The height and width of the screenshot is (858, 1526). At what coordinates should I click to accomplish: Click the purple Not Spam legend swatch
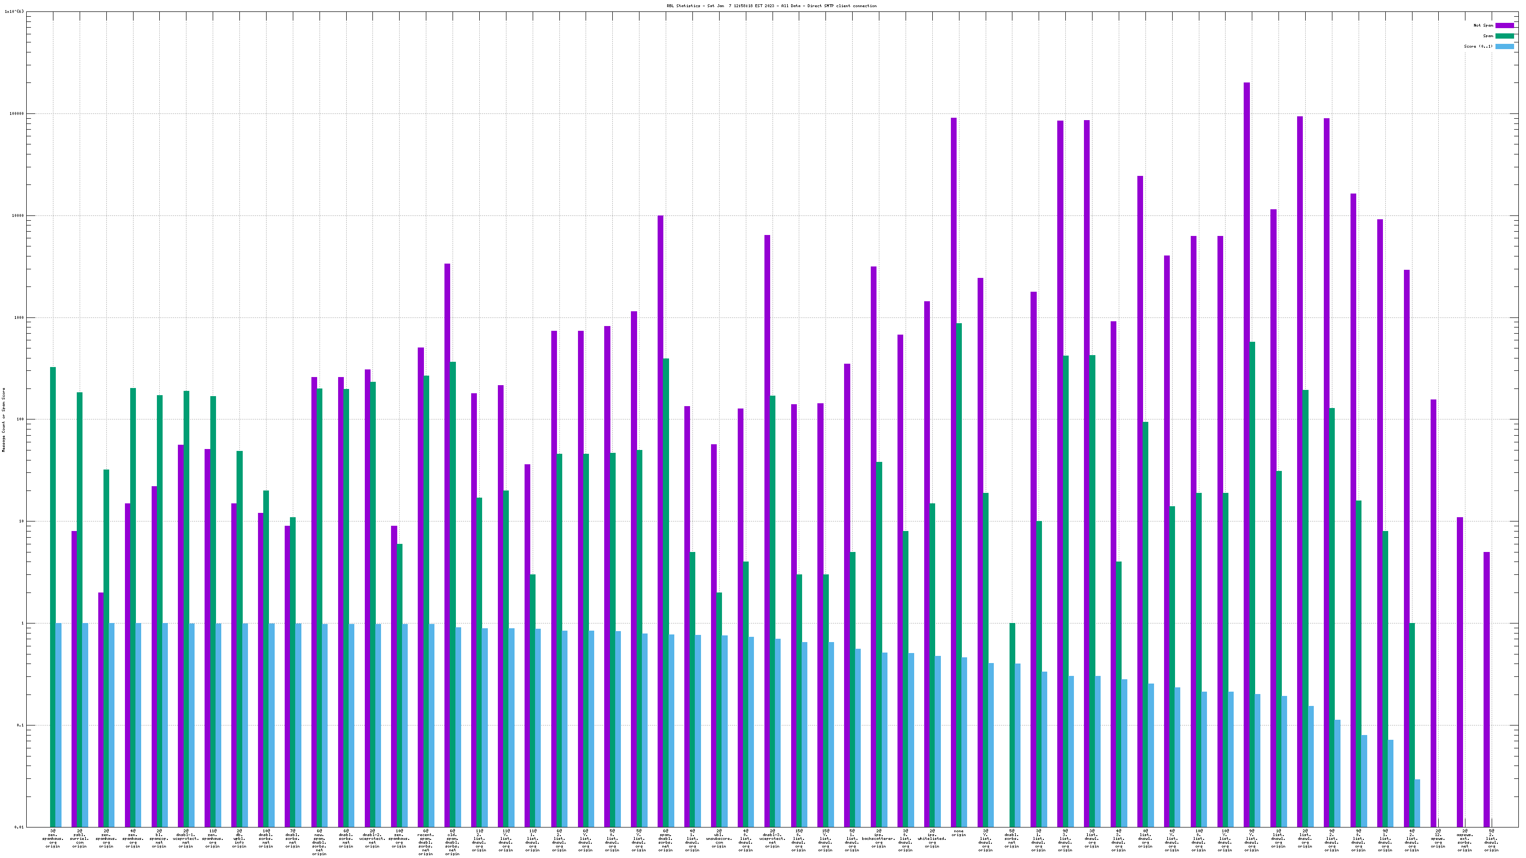pos(1504,25)
